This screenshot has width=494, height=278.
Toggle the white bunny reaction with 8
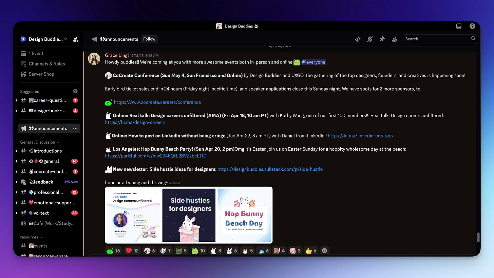pyautogui.click(x=216, y=251)
